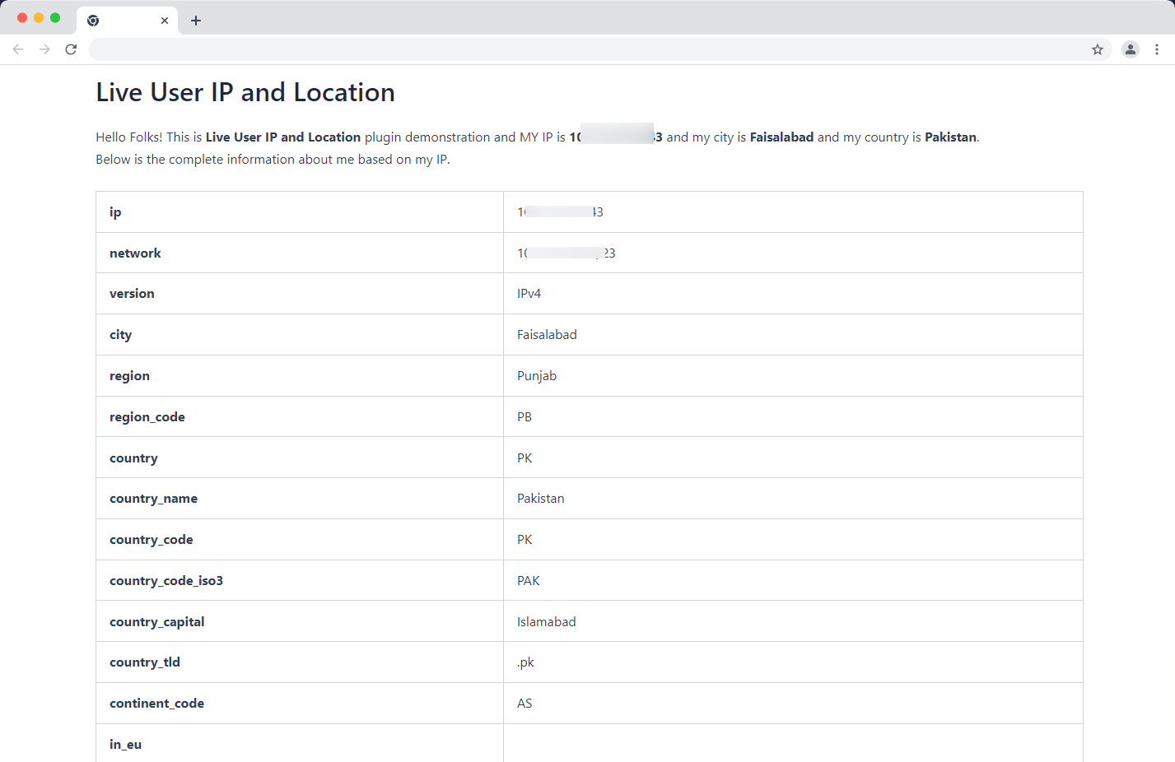Click the 'IPv4' value cell
This screenshot has height=762, width=1175.
click(793, 294)
